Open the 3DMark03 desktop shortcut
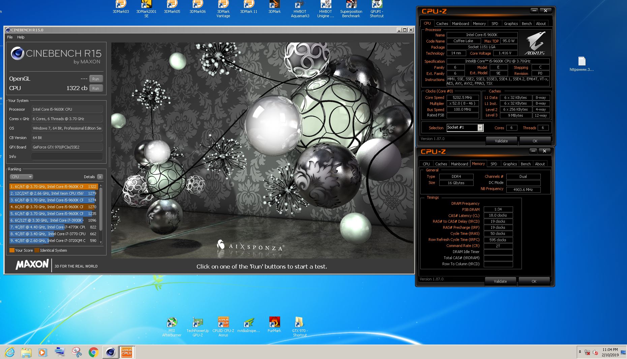 tap(121, 7)
